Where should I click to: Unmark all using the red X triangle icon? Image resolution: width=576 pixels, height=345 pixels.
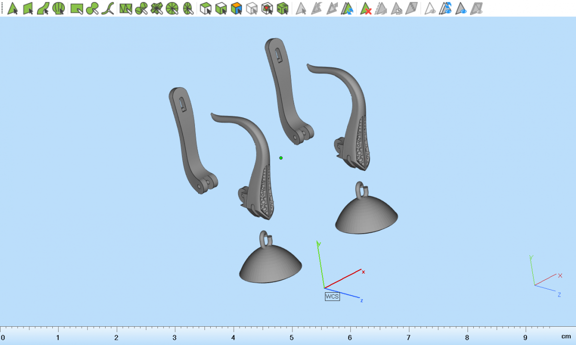[366, 8]
